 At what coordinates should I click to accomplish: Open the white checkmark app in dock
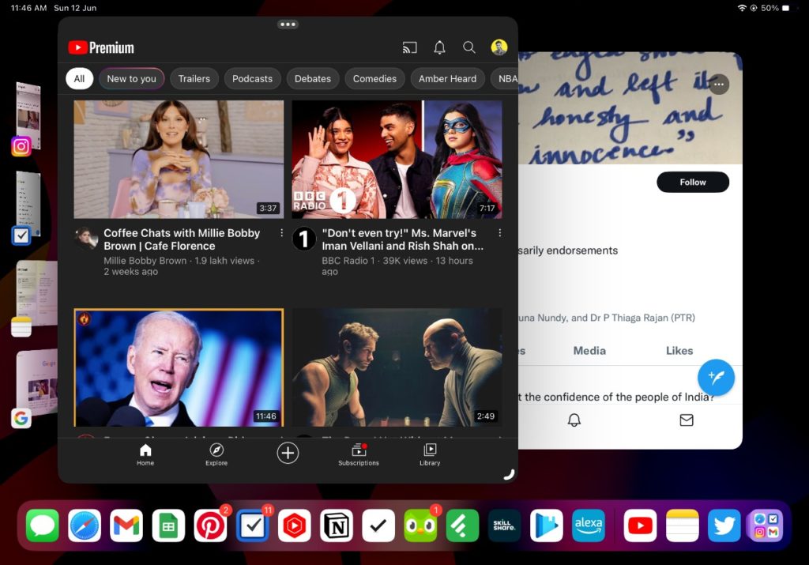coord(378,525)
